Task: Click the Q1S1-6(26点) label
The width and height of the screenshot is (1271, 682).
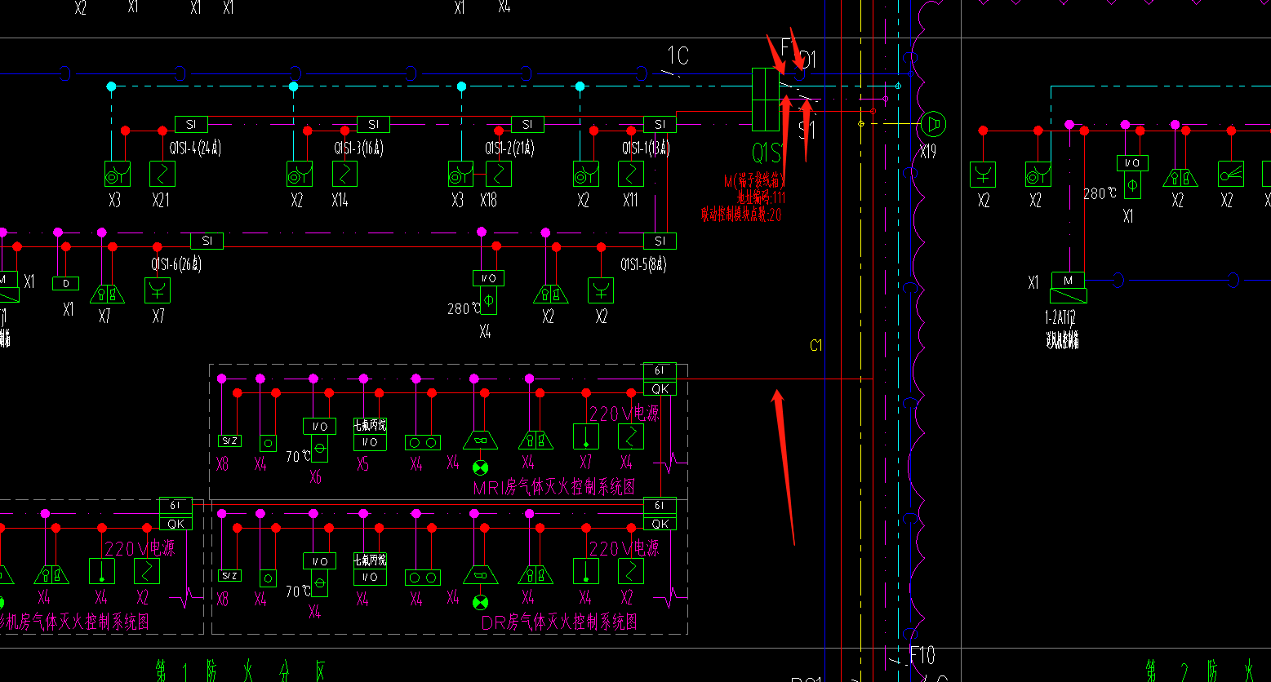Action: pyautogui.click(x=176, y=264)
